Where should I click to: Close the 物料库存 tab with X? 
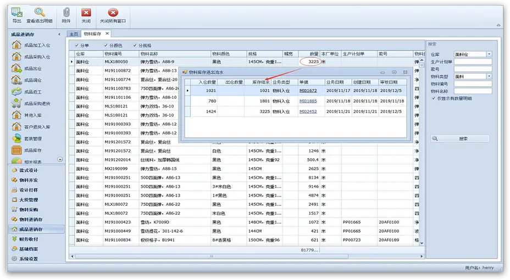click(107, 33)
